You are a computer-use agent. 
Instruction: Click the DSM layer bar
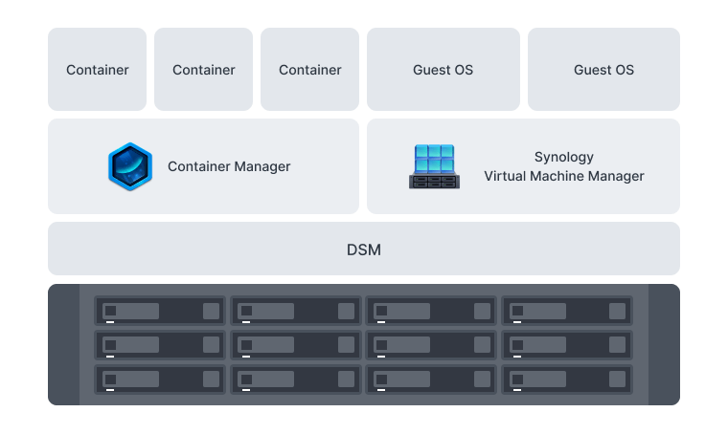click(x=364, y=250)
